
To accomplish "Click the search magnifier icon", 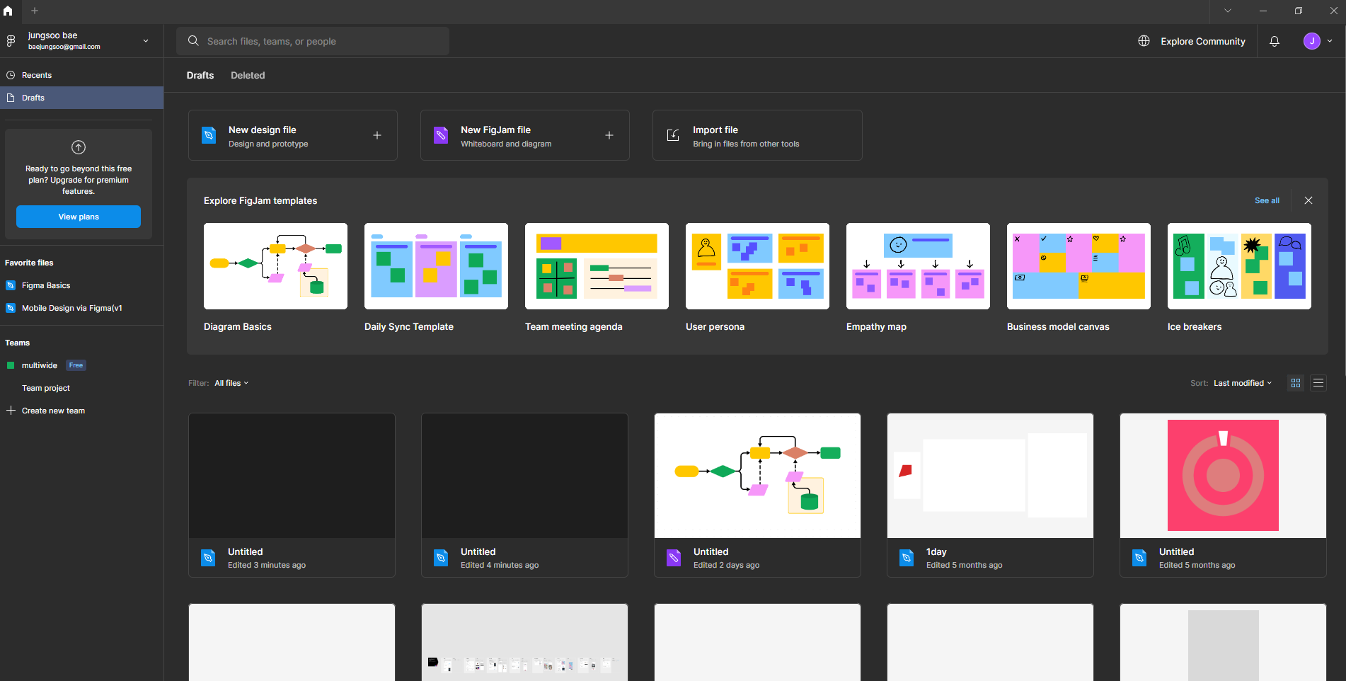I will click(193, 41).
